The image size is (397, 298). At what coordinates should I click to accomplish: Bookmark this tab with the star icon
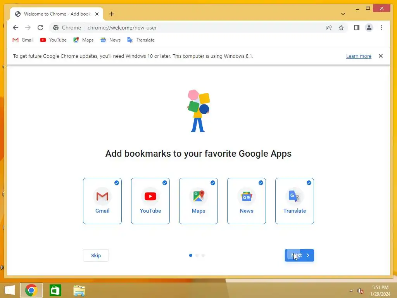click(341, 28)
